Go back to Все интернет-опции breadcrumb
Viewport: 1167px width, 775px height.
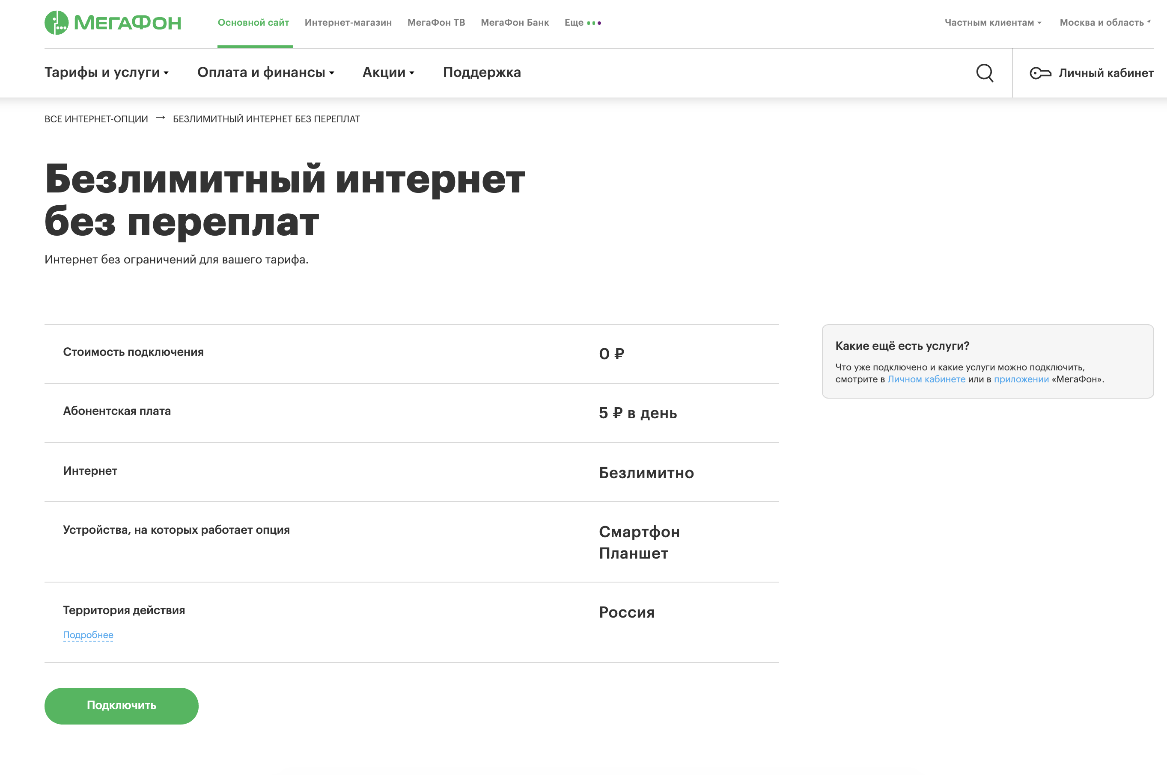coord(96,119)
